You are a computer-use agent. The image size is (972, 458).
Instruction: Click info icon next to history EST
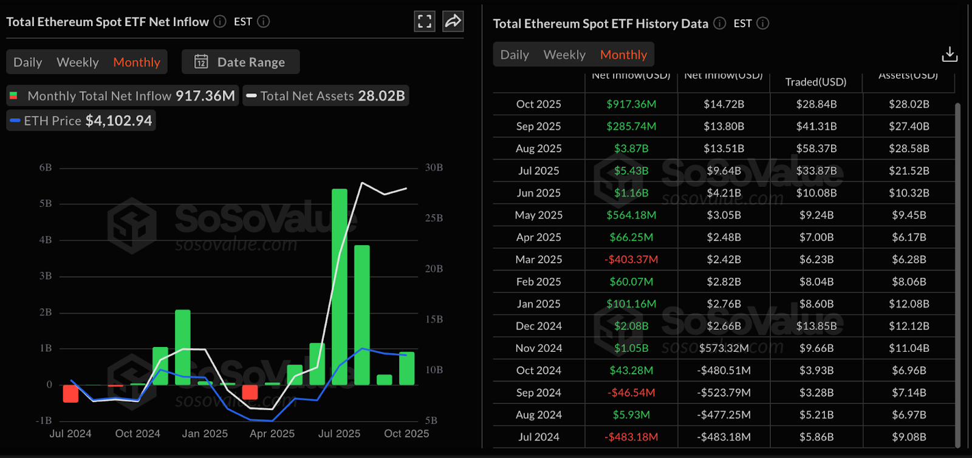763,24
